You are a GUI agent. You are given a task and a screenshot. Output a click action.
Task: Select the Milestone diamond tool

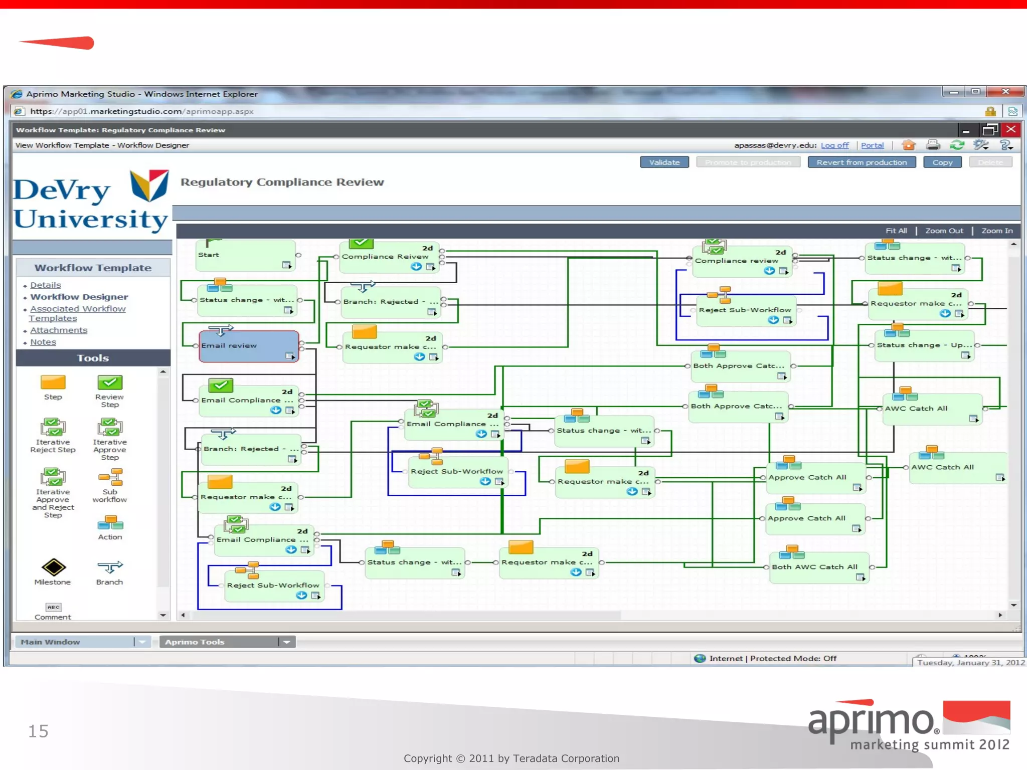click(53, 567)
